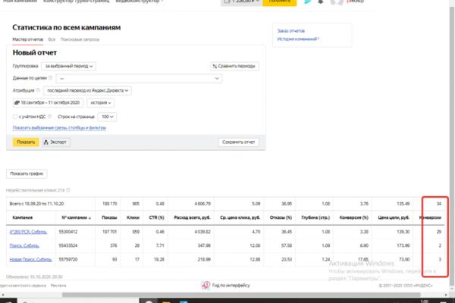Open help icon next to Атрибуция label
Viewport: 455px width, 303px height.
pos(38,90)
